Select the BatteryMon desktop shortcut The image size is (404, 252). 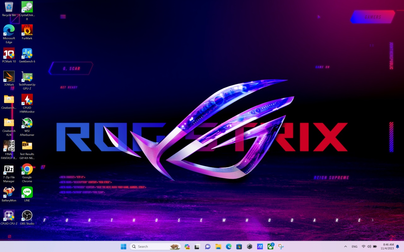[9, 194]
